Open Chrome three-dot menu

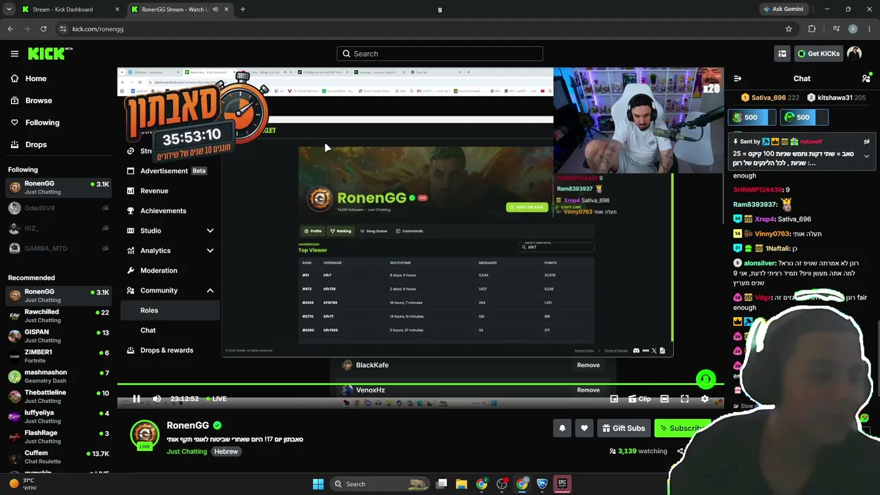coord(870,29)
